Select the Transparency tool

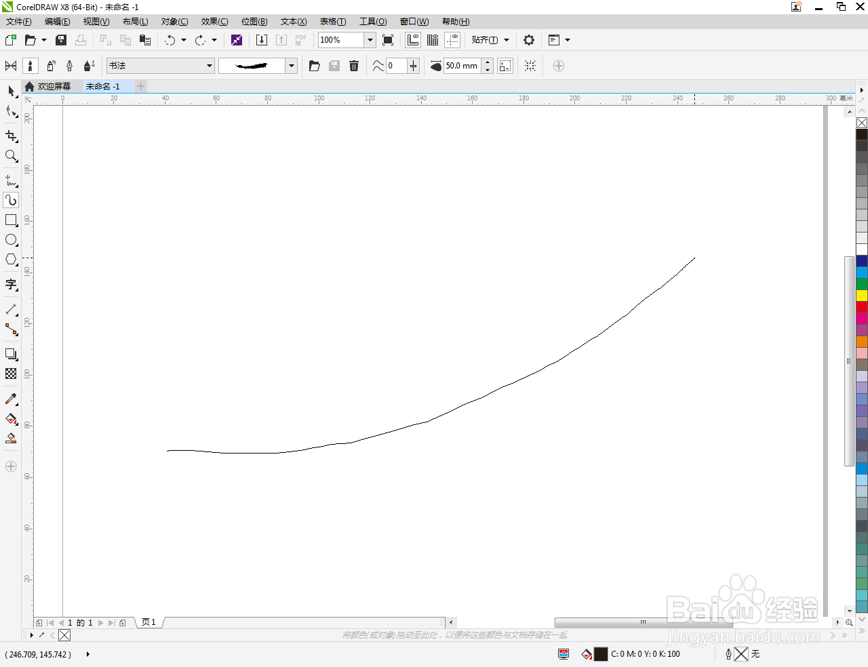(x=11, y=373)
